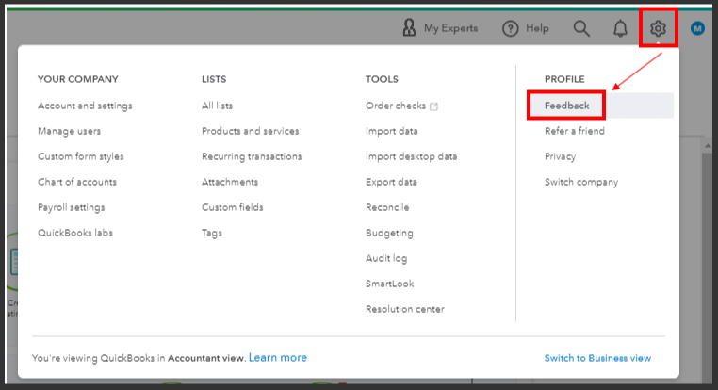Select Manage users
The image size is (718, 390).
pyautogui.click(x=69, y=131)
